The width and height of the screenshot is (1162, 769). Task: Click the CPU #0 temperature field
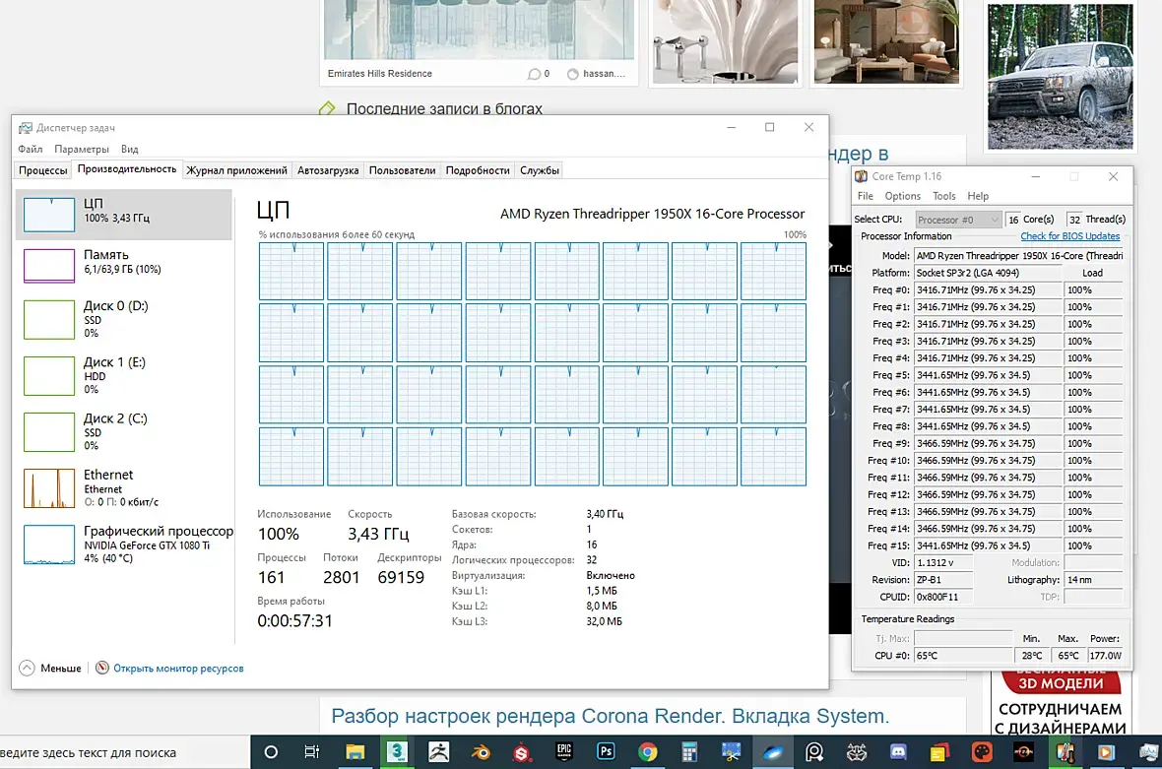963,656
